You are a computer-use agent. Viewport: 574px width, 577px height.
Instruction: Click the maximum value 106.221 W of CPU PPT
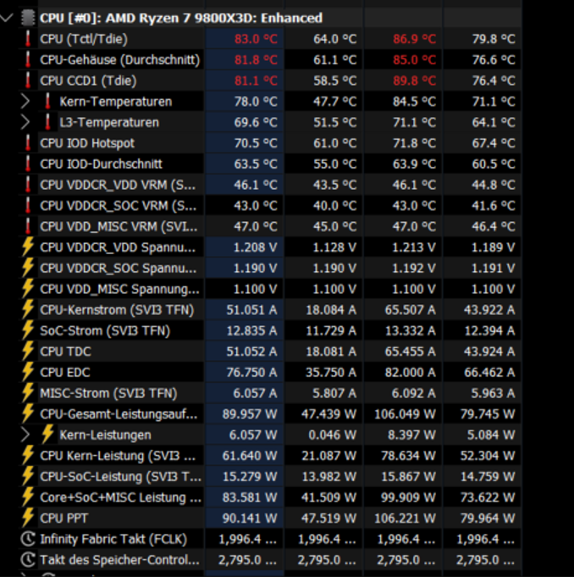click(x=405, y=519)
